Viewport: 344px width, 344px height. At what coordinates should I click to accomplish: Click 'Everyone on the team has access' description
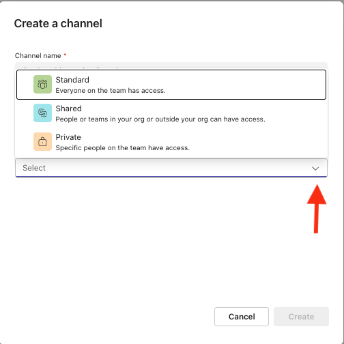click(111, 91)
